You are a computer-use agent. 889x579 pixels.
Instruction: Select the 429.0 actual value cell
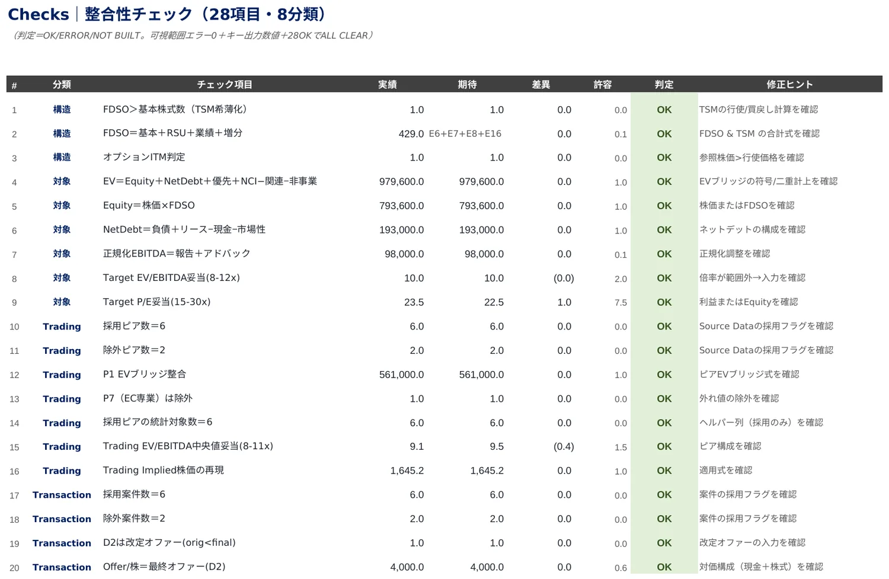[411, 134]
